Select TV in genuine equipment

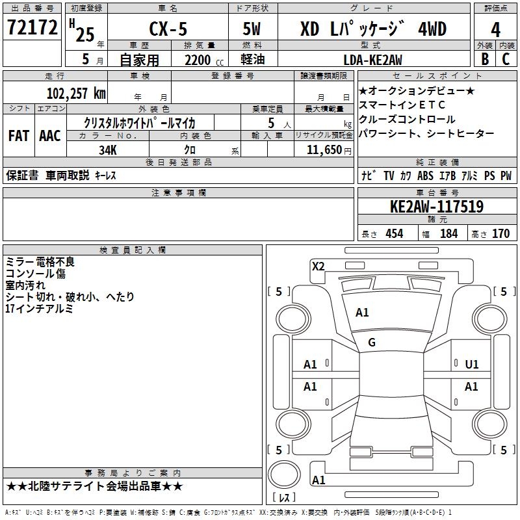pos(389,175)
